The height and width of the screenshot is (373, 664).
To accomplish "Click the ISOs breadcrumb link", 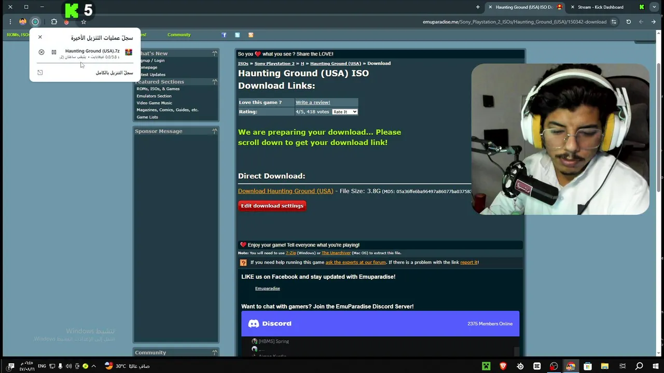I will point(243,63).
